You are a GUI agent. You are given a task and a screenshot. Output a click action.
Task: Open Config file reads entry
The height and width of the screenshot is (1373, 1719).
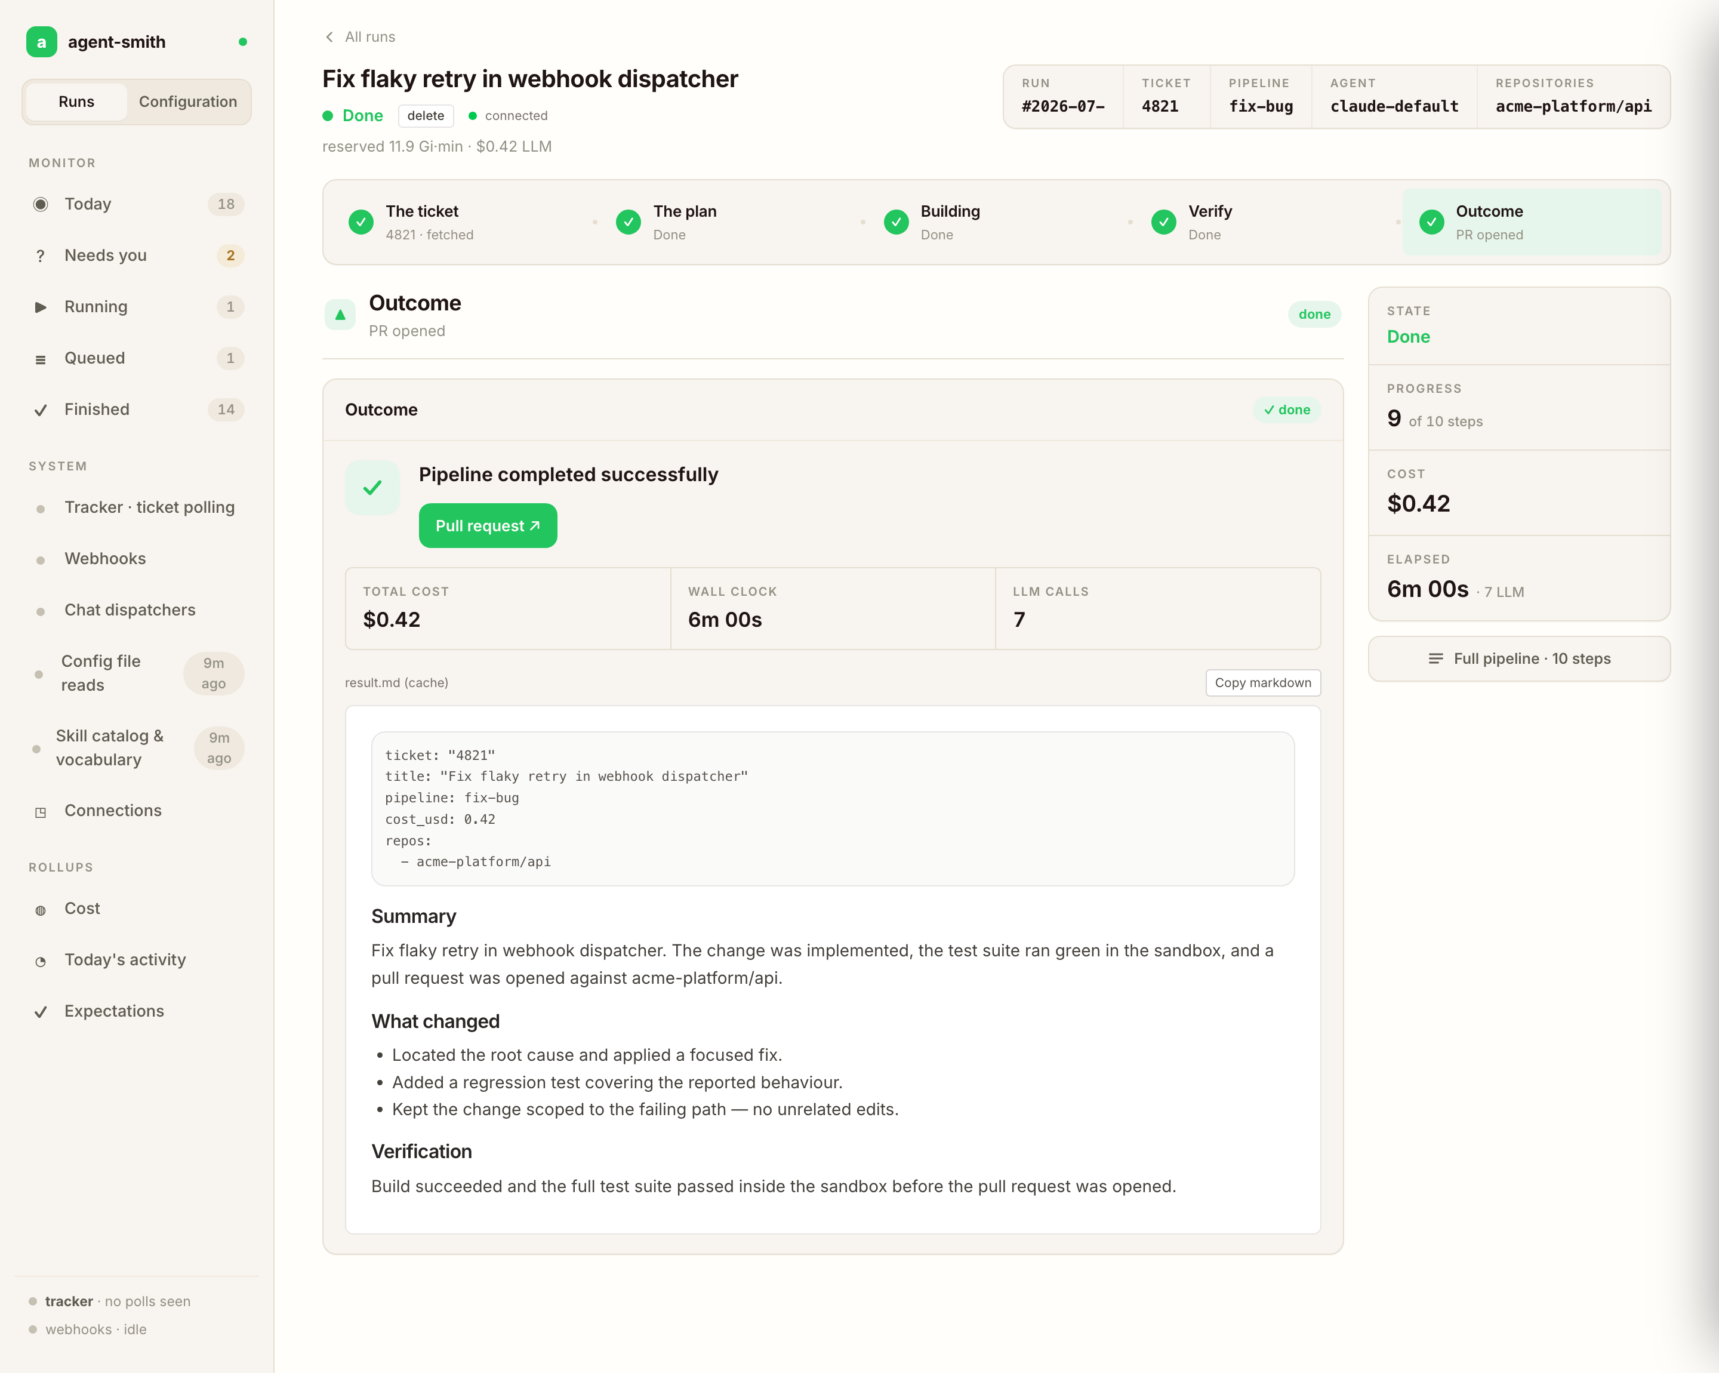137,673
